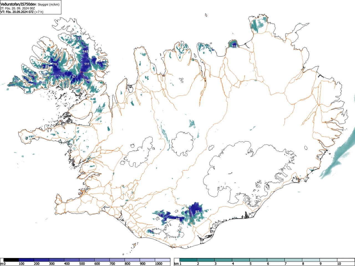Click the 400–500 m legend swatch
Screen dimensions: 355x266
coord(72,260)
